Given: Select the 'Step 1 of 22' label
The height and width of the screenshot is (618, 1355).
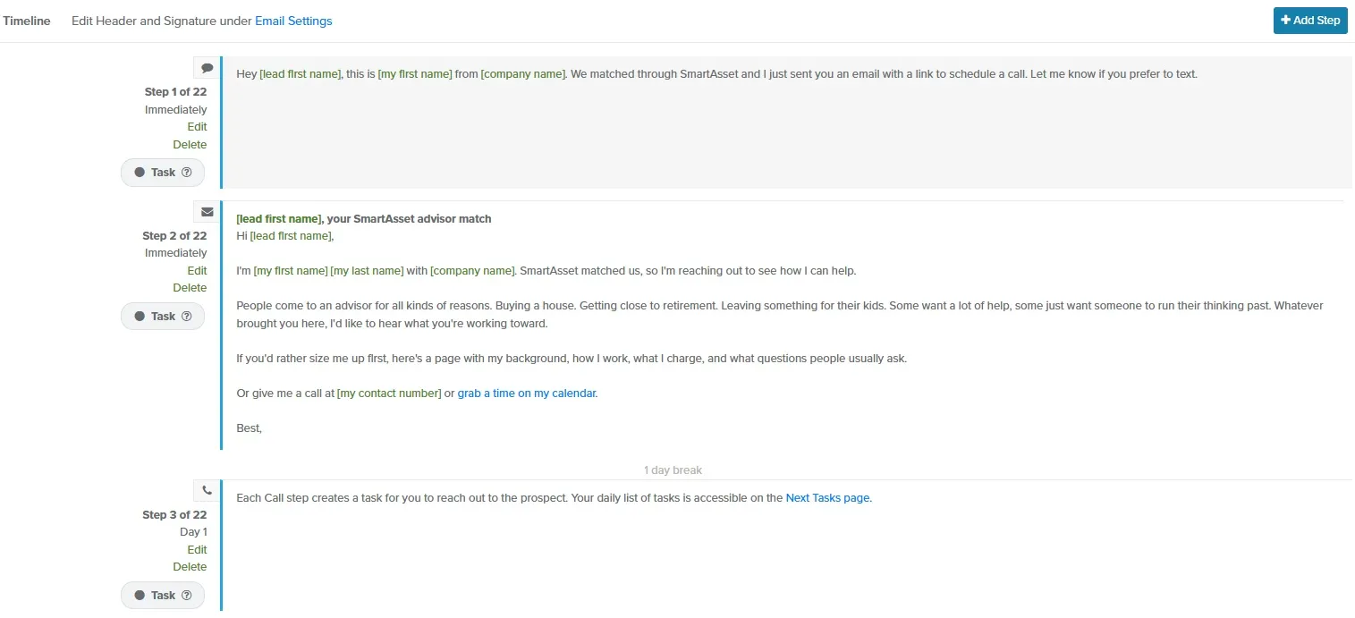Looking at the screenshot, I should click(175, 92).
